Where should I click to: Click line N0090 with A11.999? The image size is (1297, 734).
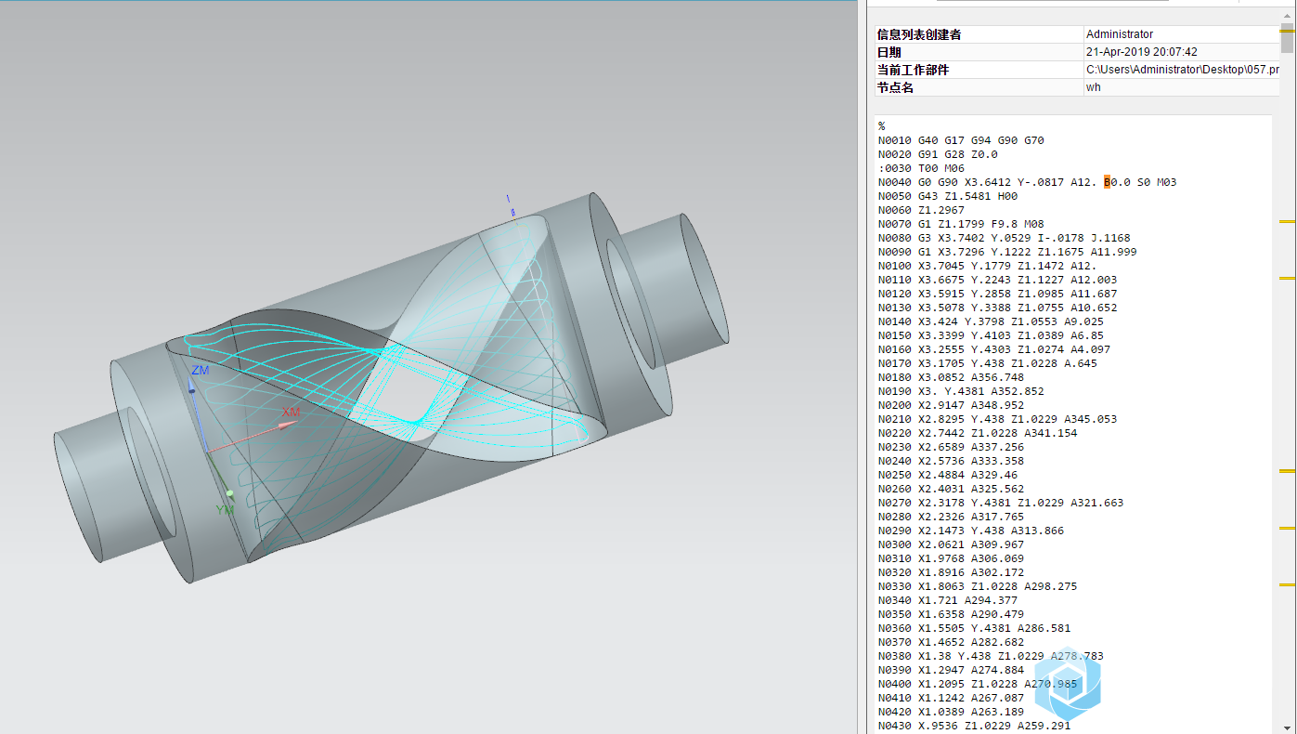(x=1007, y=252)
